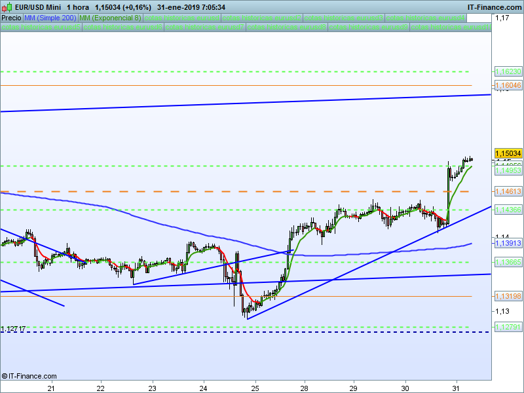Screen dimensions: 524x393
Task: Select the Precio indicator label
Action: pos(11,18)
